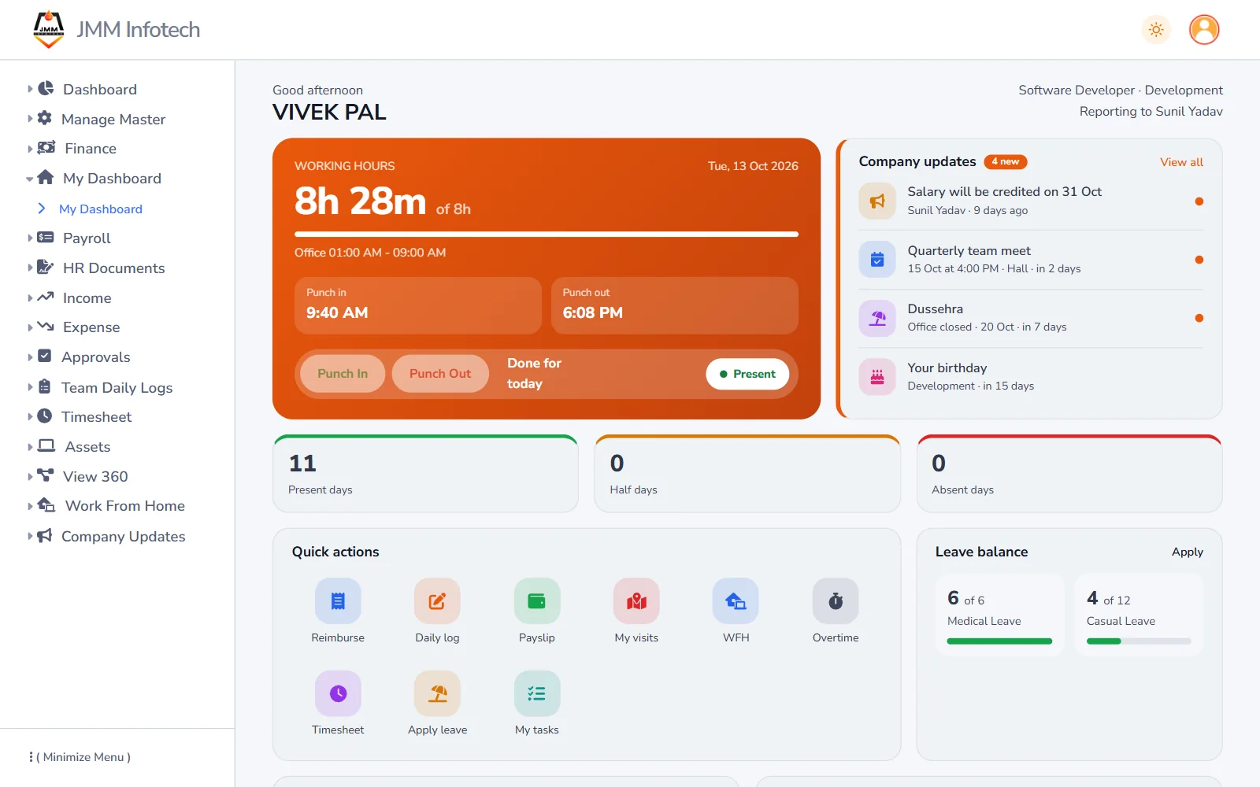This screenshot has width=1260, height=787.
Task: Click the Manage Master gear icon
Action: 45,118
